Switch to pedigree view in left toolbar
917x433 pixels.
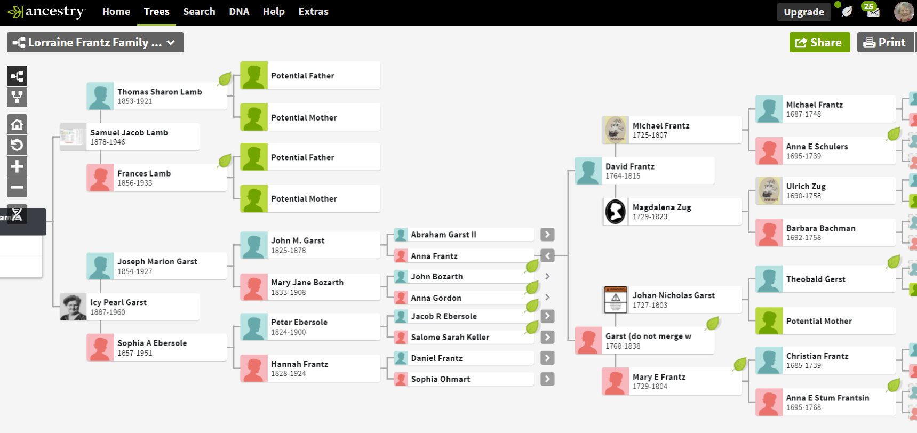[x=17, y=76]
